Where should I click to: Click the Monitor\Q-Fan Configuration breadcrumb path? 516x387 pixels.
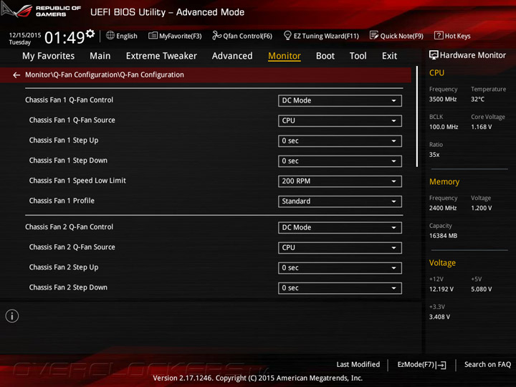click(x=105, y=75)
